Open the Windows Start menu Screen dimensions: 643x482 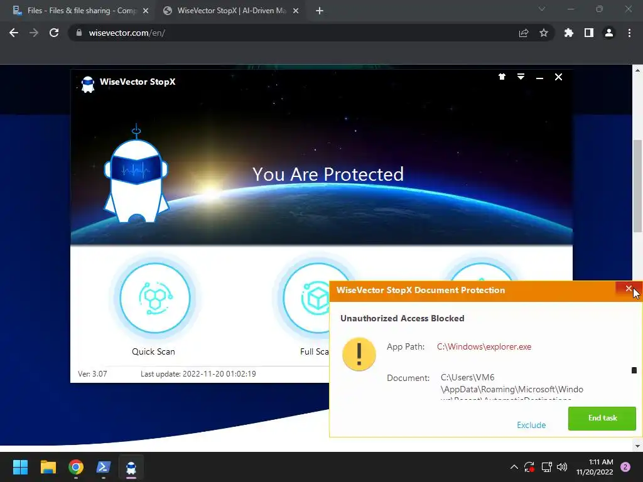[20, 467]
